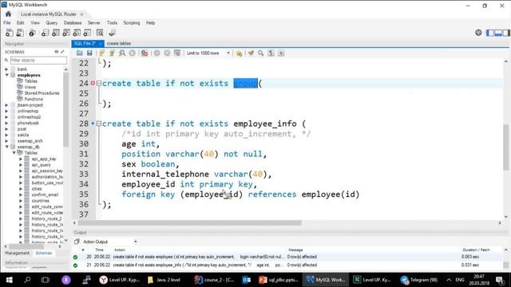The image size is (511, 287).
Task: Open a script file in the editor
Action: pyautogui.click(x=80, y=53)
